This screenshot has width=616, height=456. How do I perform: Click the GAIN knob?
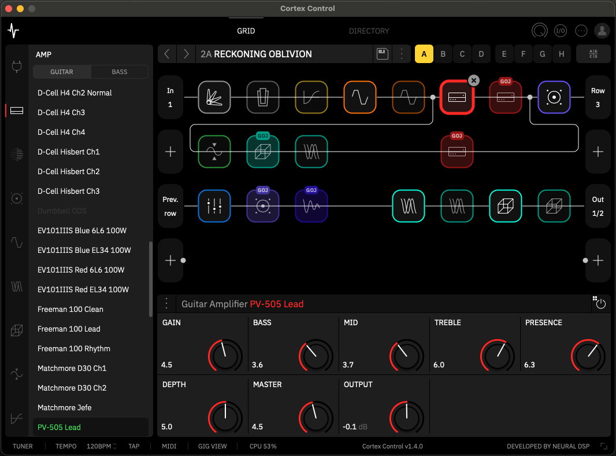pos(225,355)
